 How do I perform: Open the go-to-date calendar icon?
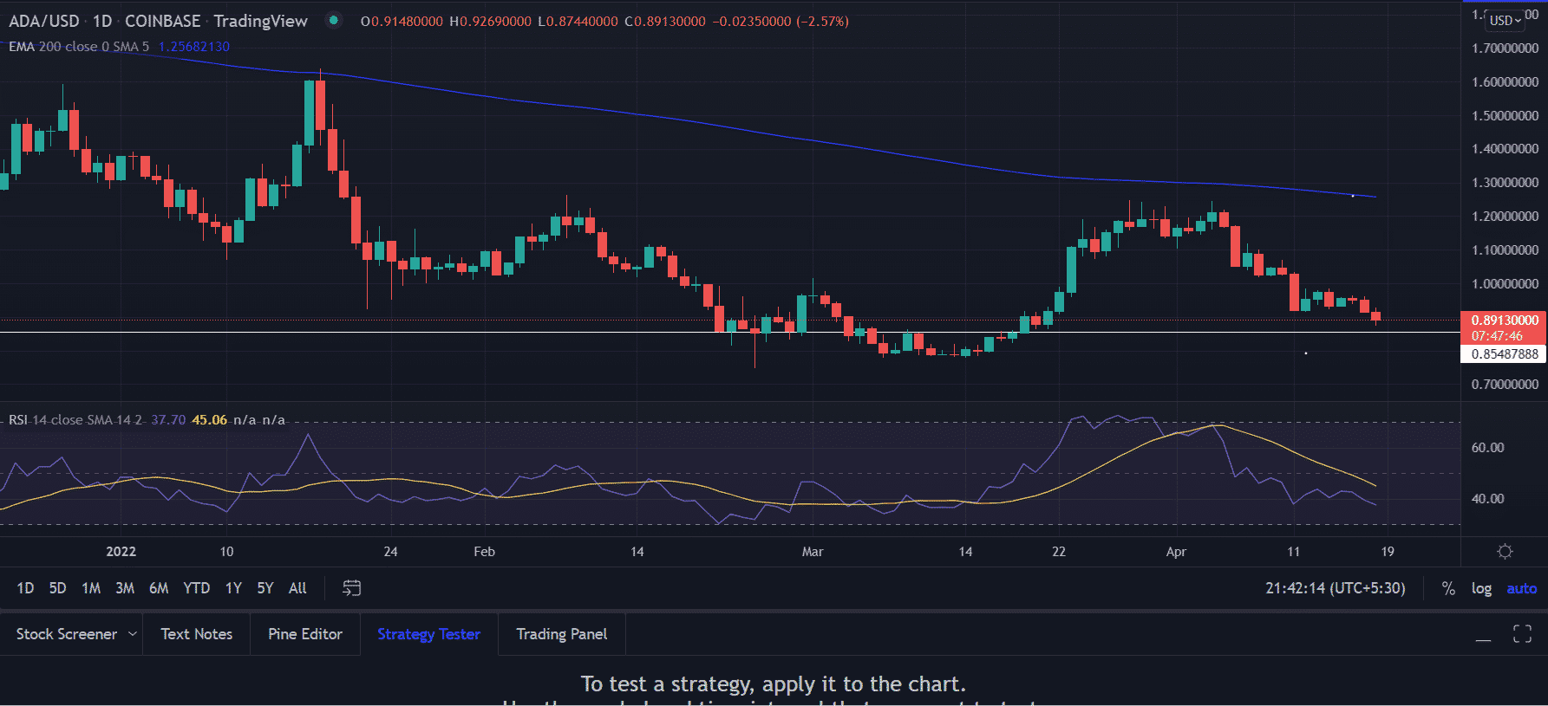351,588
